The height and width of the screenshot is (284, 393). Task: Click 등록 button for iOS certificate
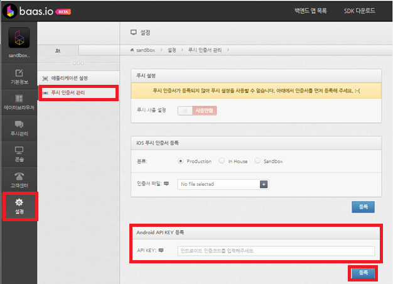point(363,207)
